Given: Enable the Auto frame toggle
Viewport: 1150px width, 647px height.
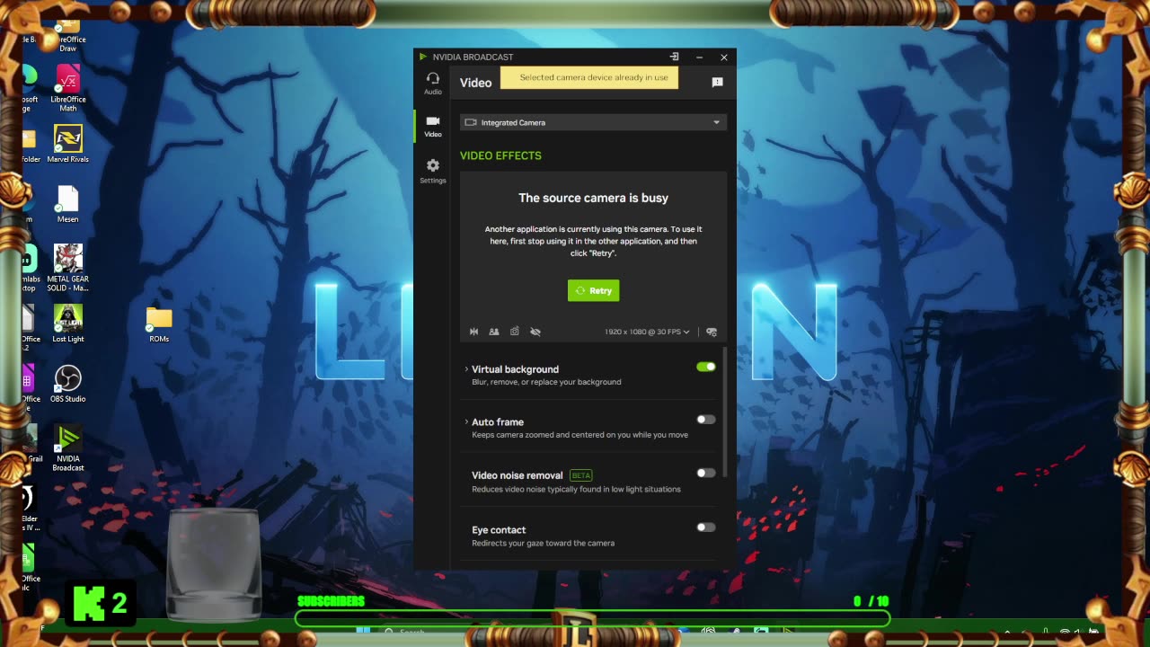Looking at the screenshot, I should click(706, 420).
